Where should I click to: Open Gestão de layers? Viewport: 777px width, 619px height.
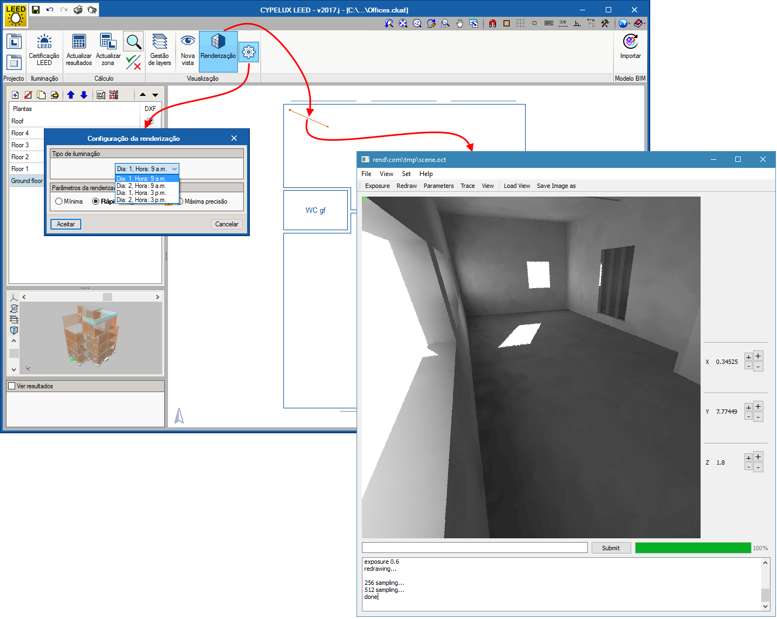click(x=159, y=50)
